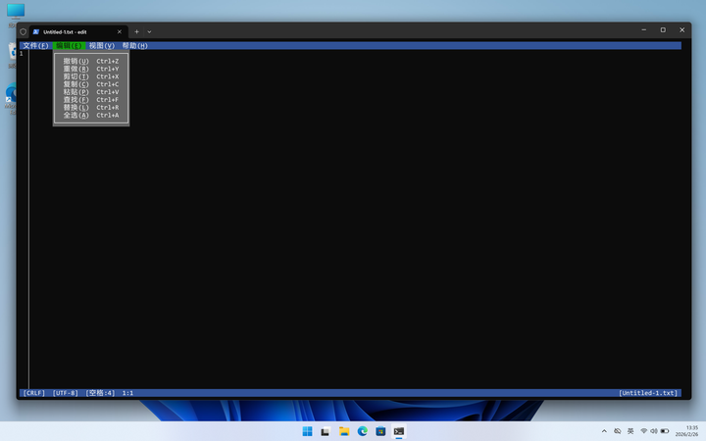Close the open 编辑(E) menu header
Screen dimensions: 706x441
pos(69,45)
